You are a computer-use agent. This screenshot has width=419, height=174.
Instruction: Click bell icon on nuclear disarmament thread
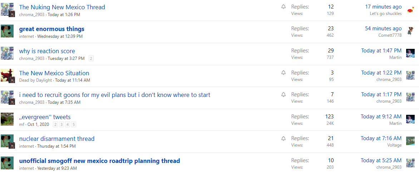(x=284, y=138)
